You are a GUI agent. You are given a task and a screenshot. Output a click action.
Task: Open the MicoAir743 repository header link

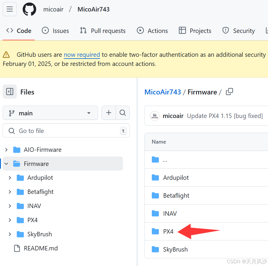pos(93,9)
